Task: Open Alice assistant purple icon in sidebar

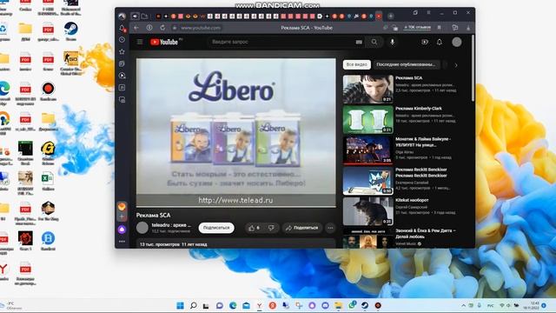Action: (122, 230)
